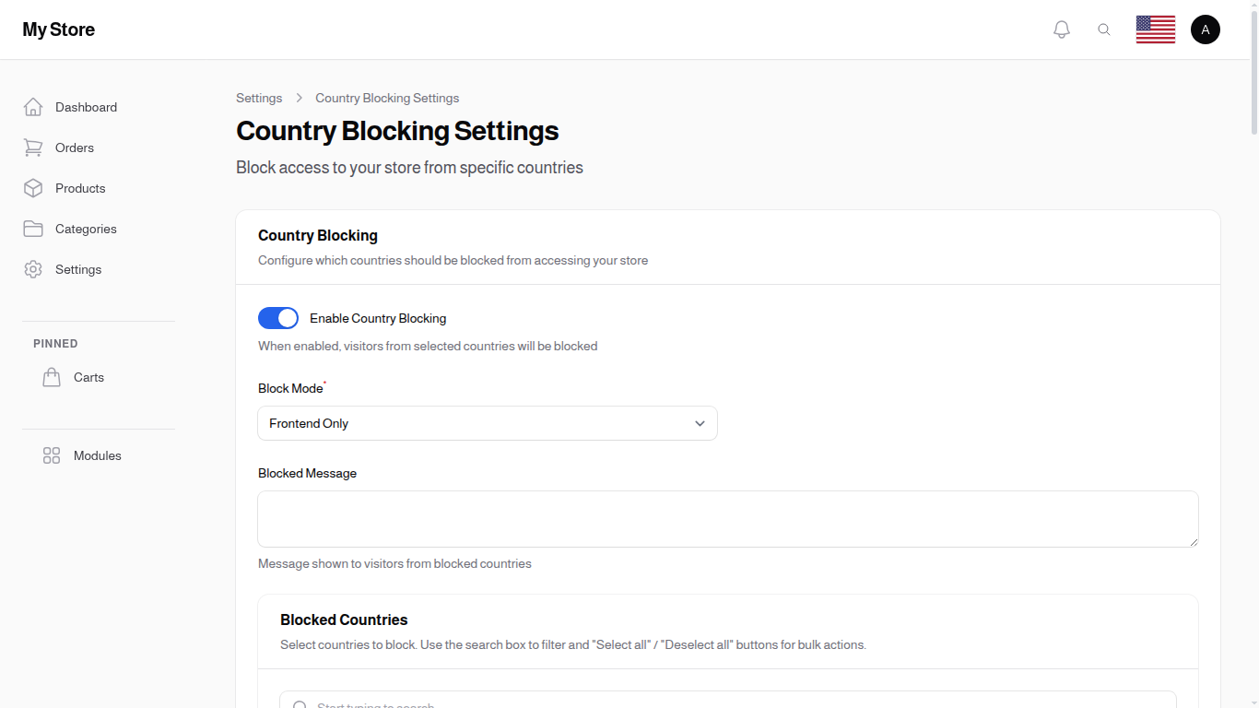
Task: Disable the Enable Country Blocking toggle
Action: point(277,318)
